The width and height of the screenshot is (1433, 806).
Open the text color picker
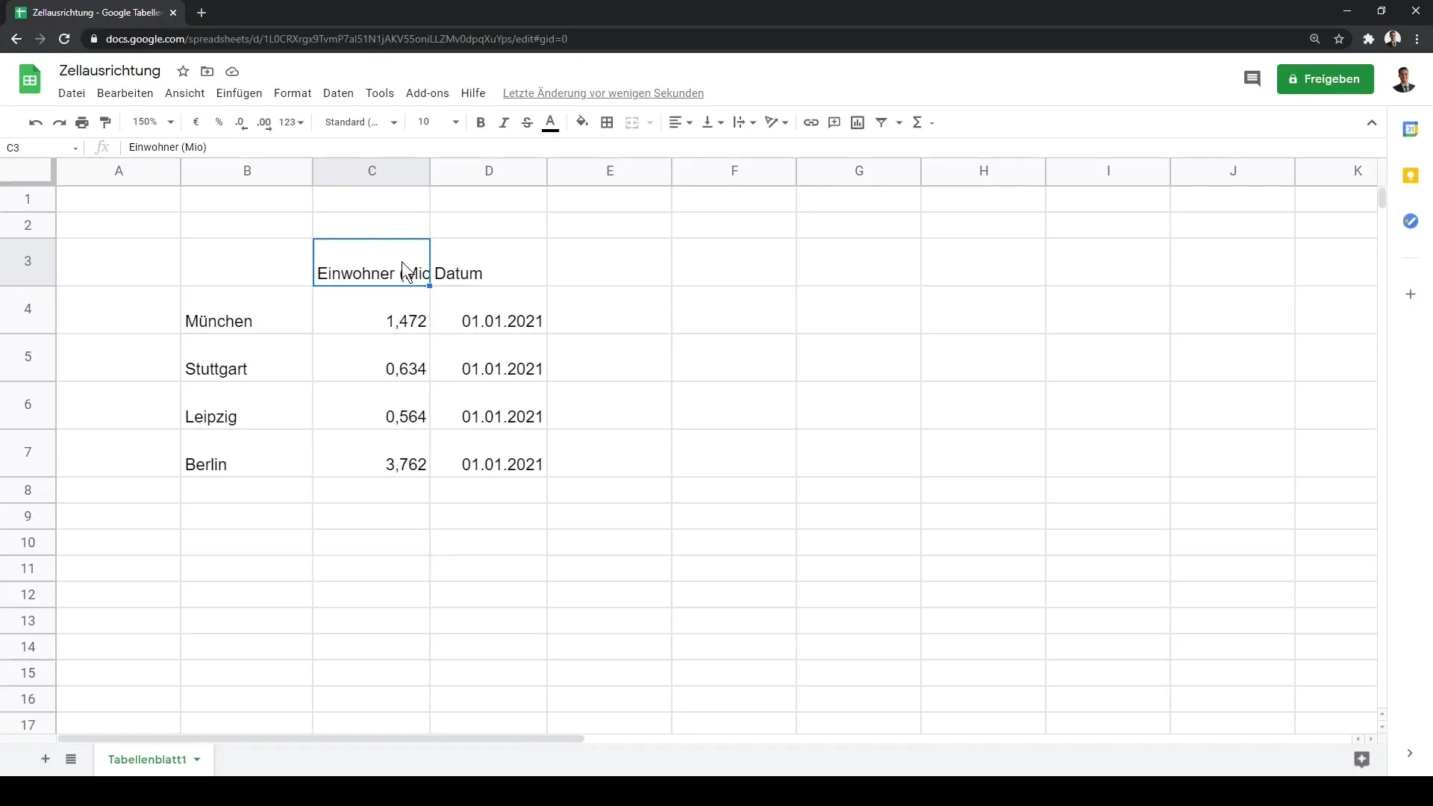tap(551, 123)
